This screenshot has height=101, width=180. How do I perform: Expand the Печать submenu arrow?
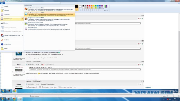coord(22,23)
